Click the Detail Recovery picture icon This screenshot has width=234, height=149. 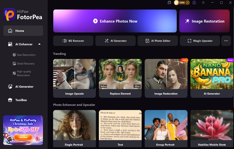(x=14, y=64)
